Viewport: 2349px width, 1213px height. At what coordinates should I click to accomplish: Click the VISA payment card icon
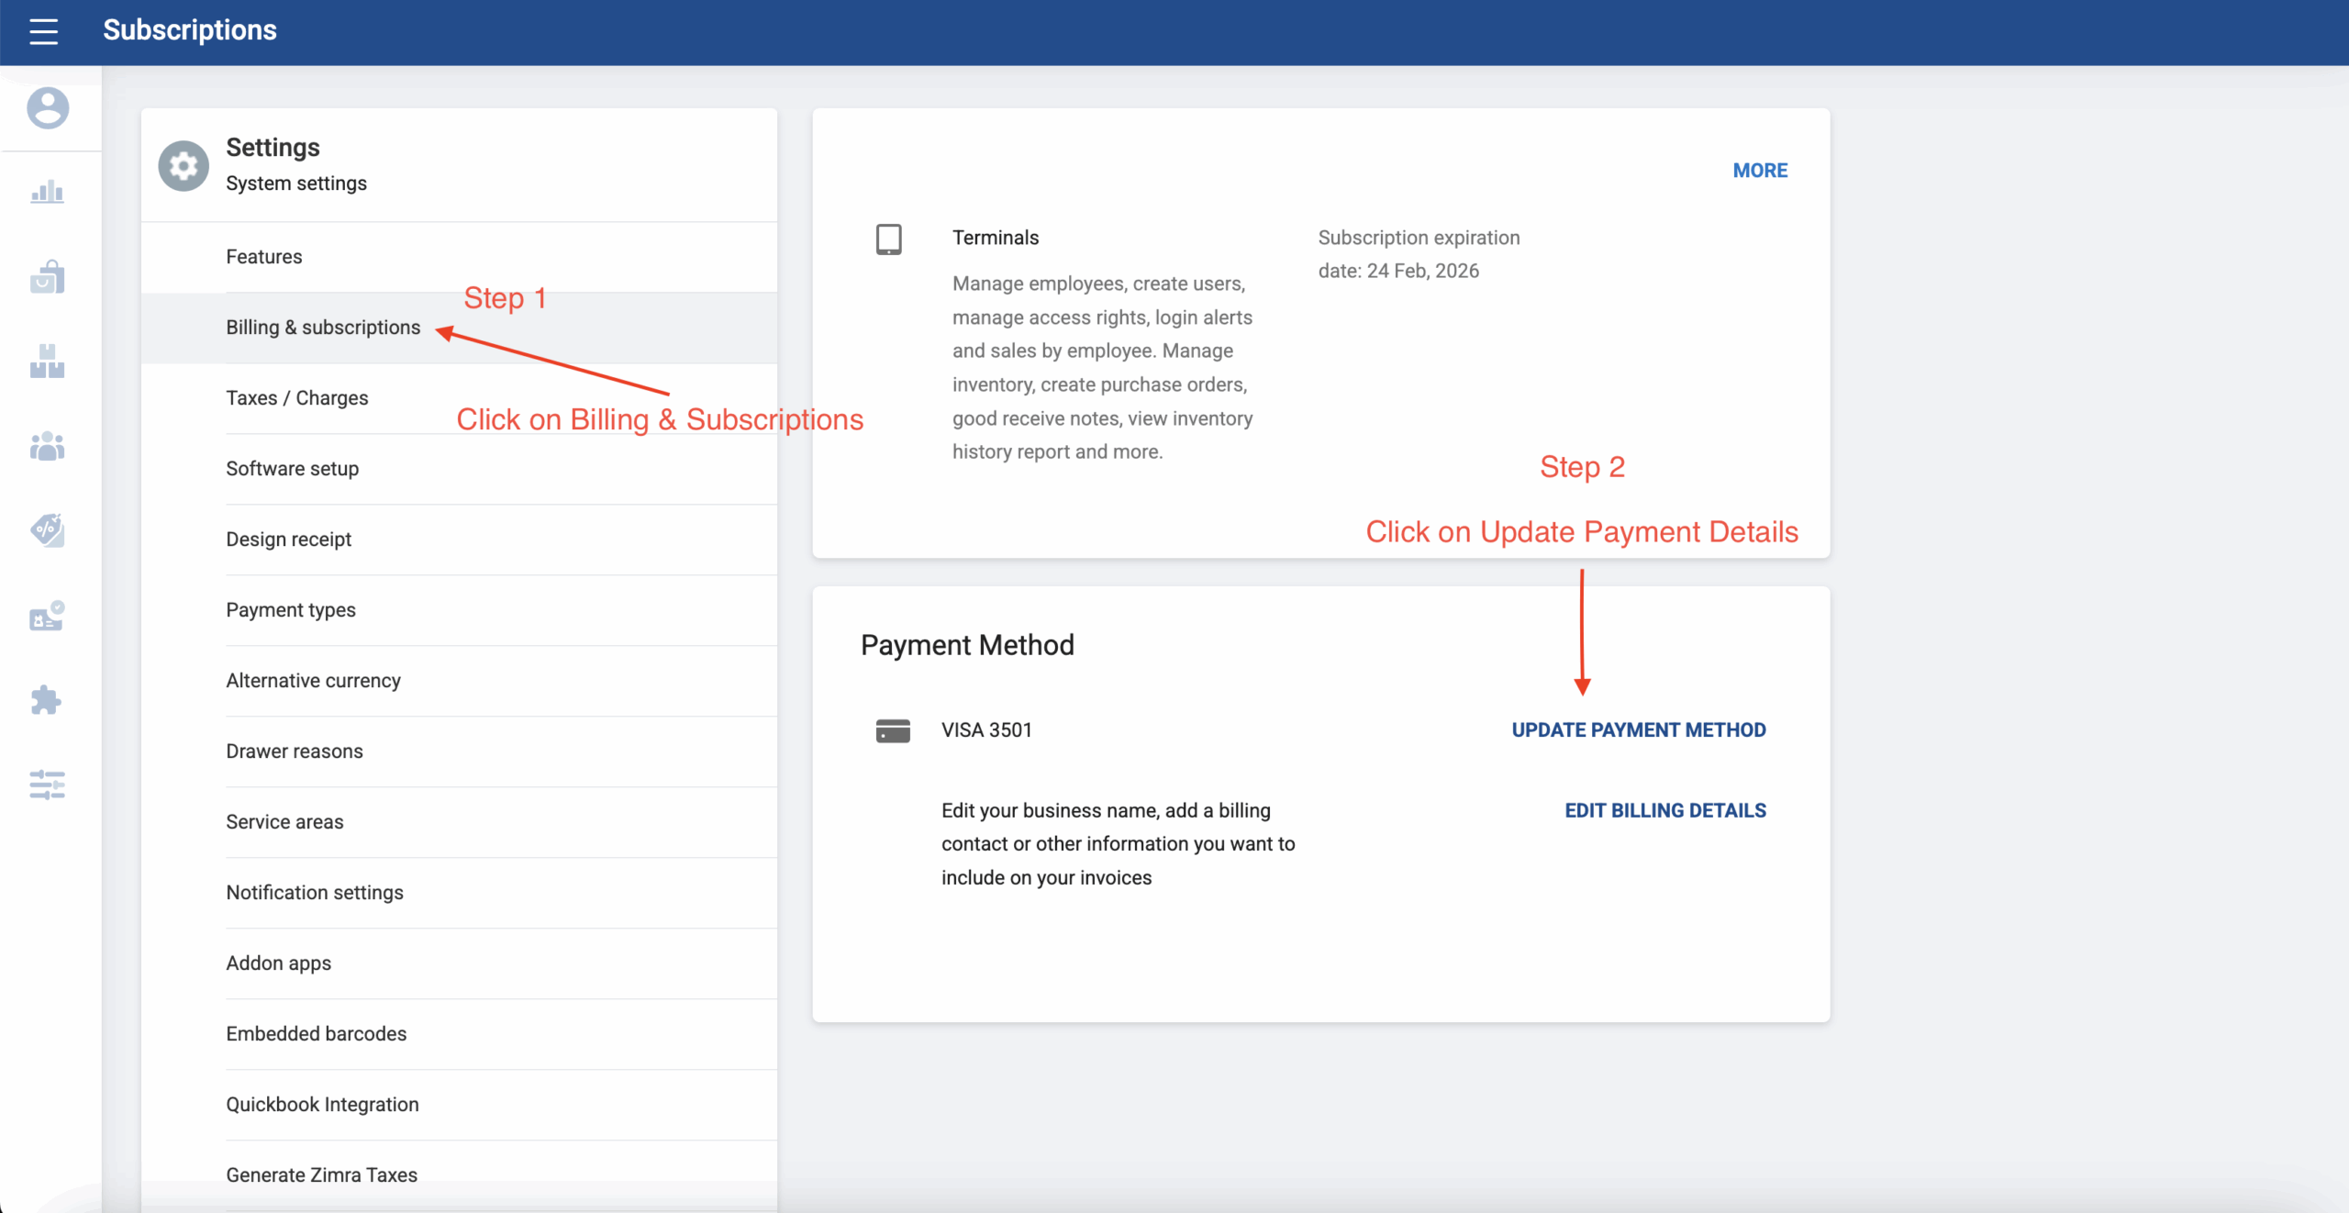click(891, 729)
